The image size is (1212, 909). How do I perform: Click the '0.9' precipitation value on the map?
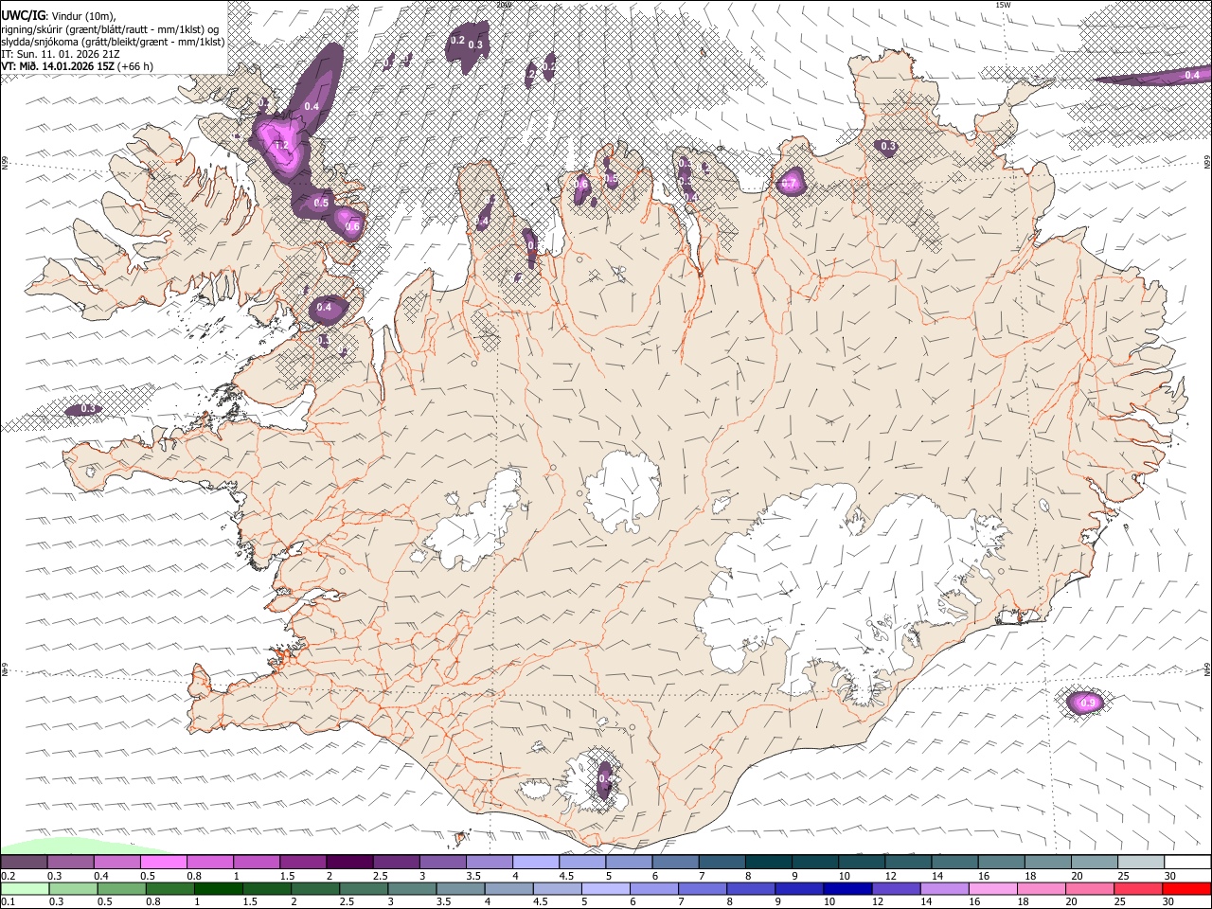[1088, 703]
